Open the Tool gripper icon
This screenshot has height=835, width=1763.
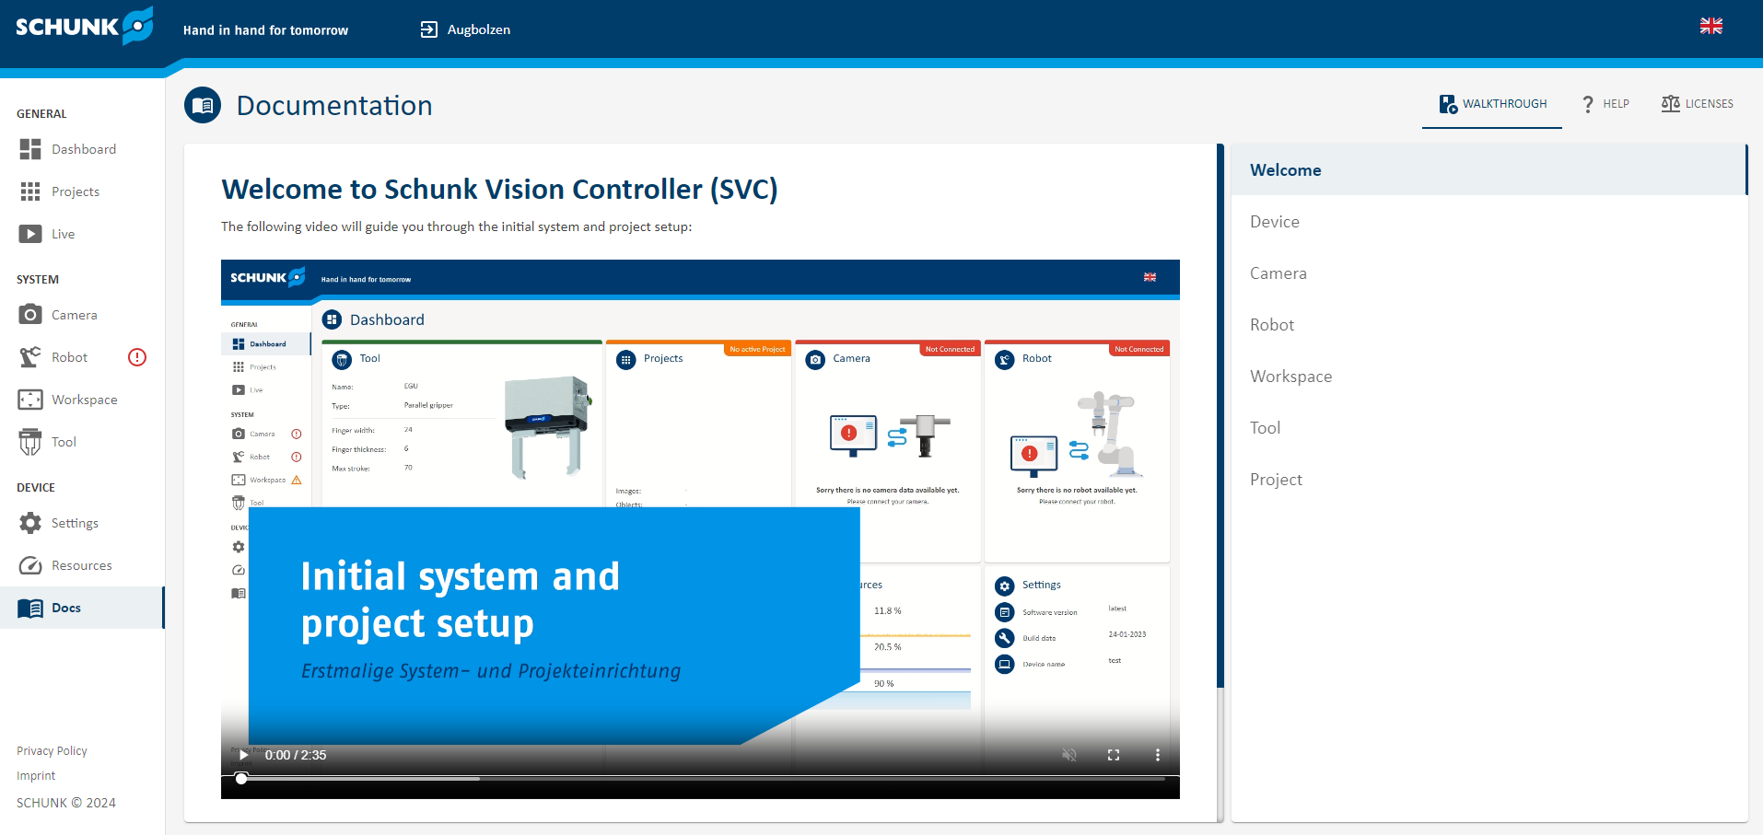[30, 442]
